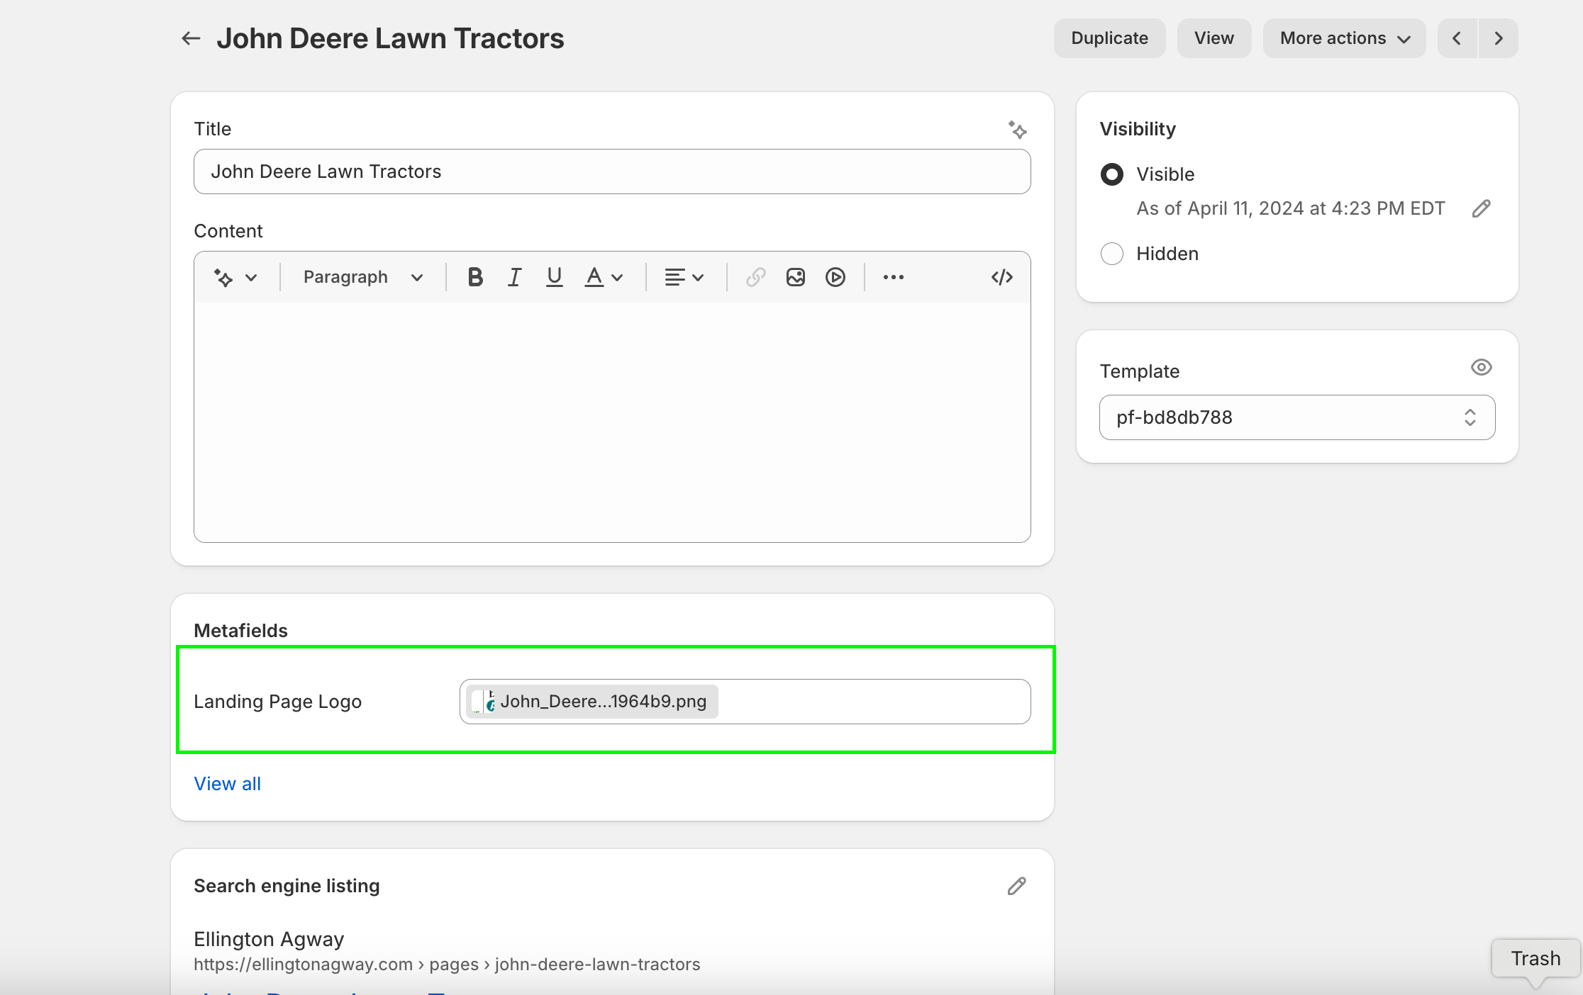Click the Bold formatting icon
The image size is (1583, 995).
pos(475,277)
